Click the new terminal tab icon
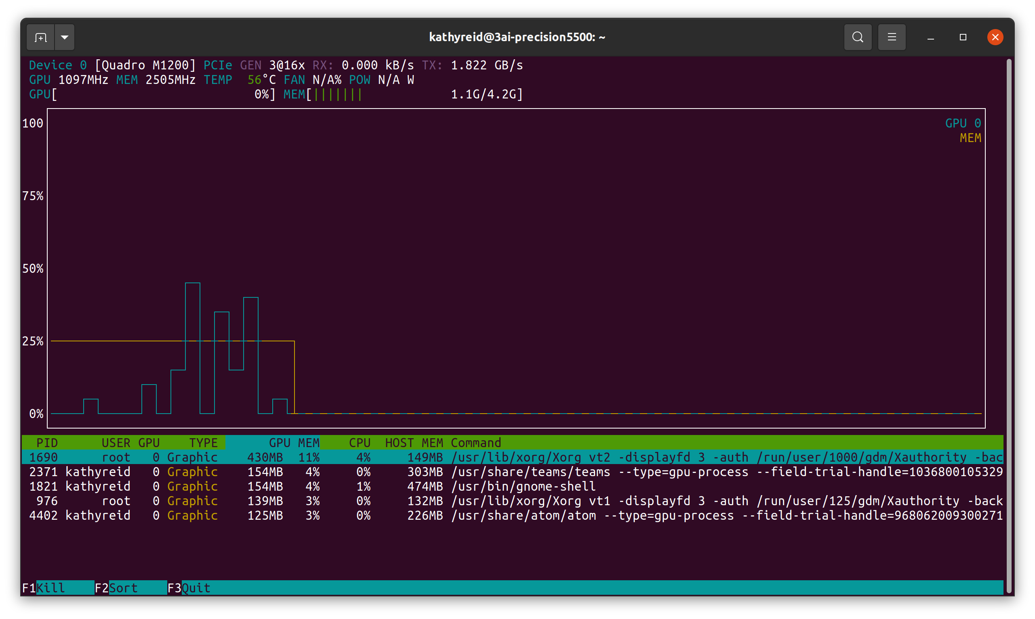This screenshot has width=1035, height=619. pyautogui.click(x=40, y=38)
